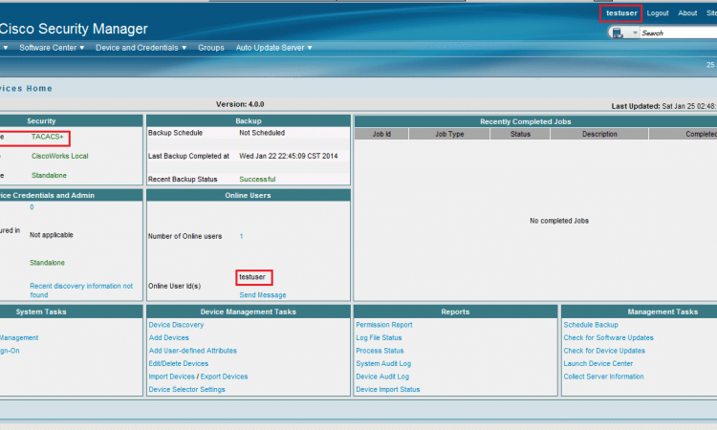Open the About link

point(687,13)
